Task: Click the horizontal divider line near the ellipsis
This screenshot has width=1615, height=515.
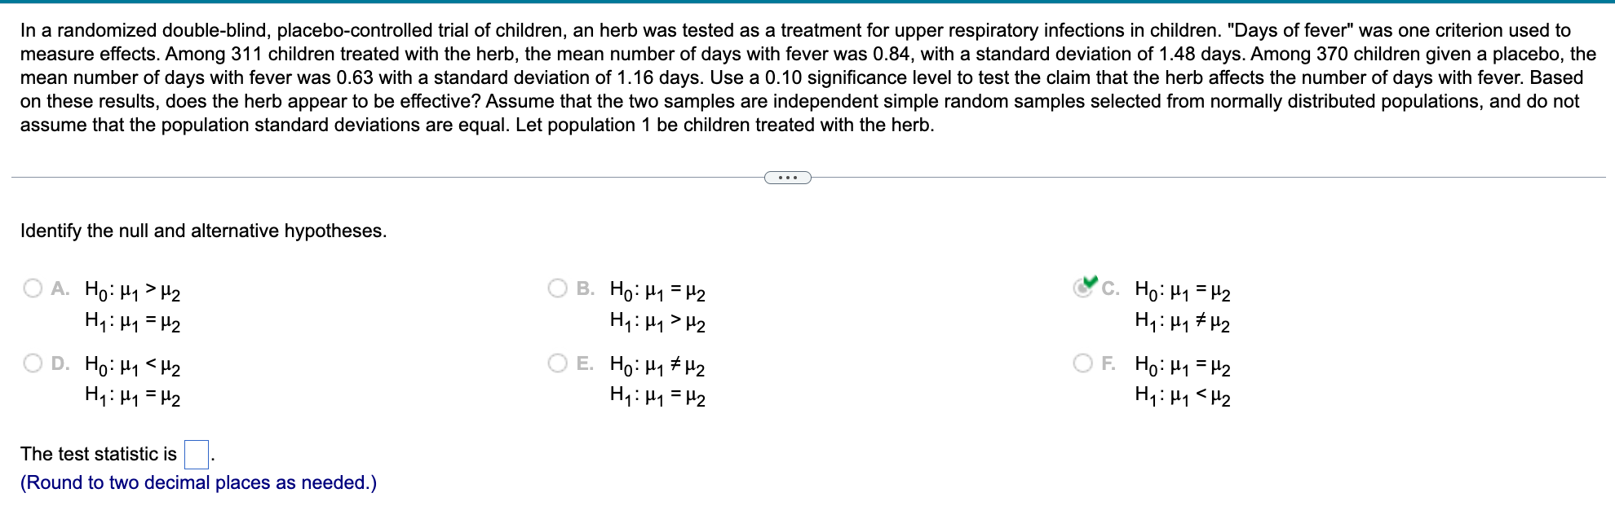Action: click(x=408, y=174)
